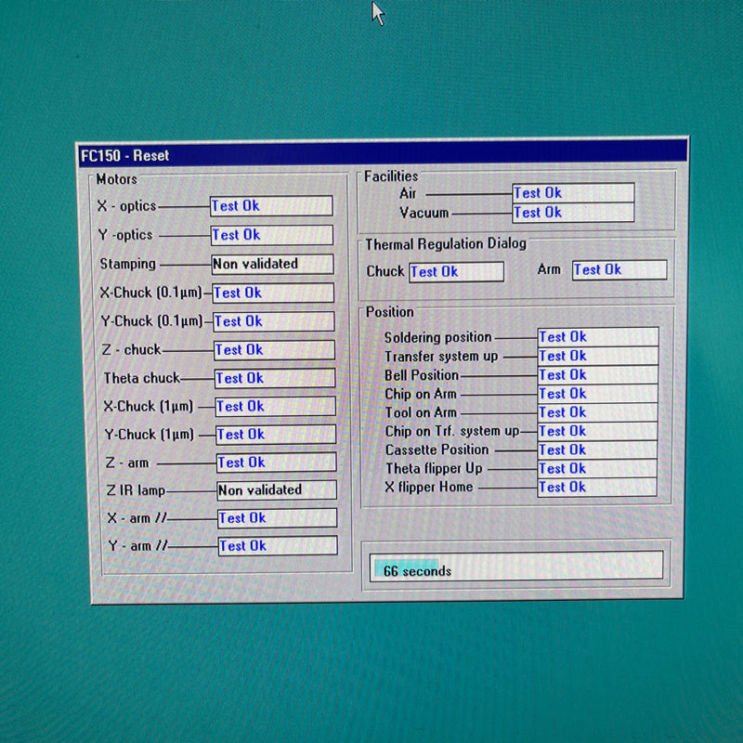The image size is (743, 743).
Task: Click the Thermal Regulation Chuck status field
Action: coord(456,271)
